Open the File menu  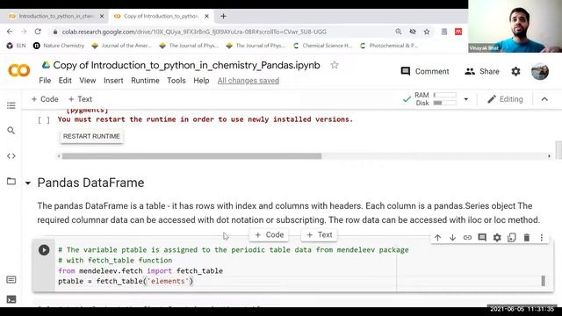[x=45, y=81]
